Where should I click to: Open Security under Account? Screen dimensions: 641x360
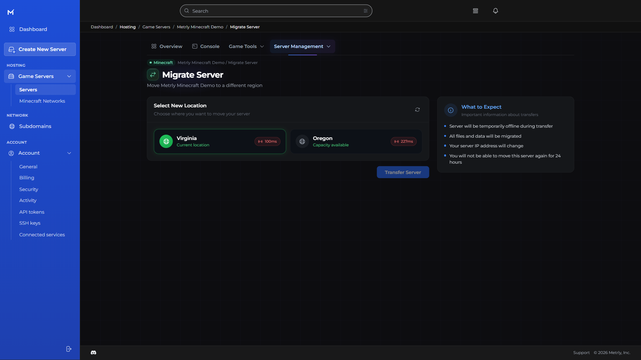[29, 189]
